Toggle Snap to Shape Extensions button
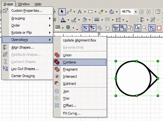The height and width of the screenshot is (121, 163). pos(138,28)
